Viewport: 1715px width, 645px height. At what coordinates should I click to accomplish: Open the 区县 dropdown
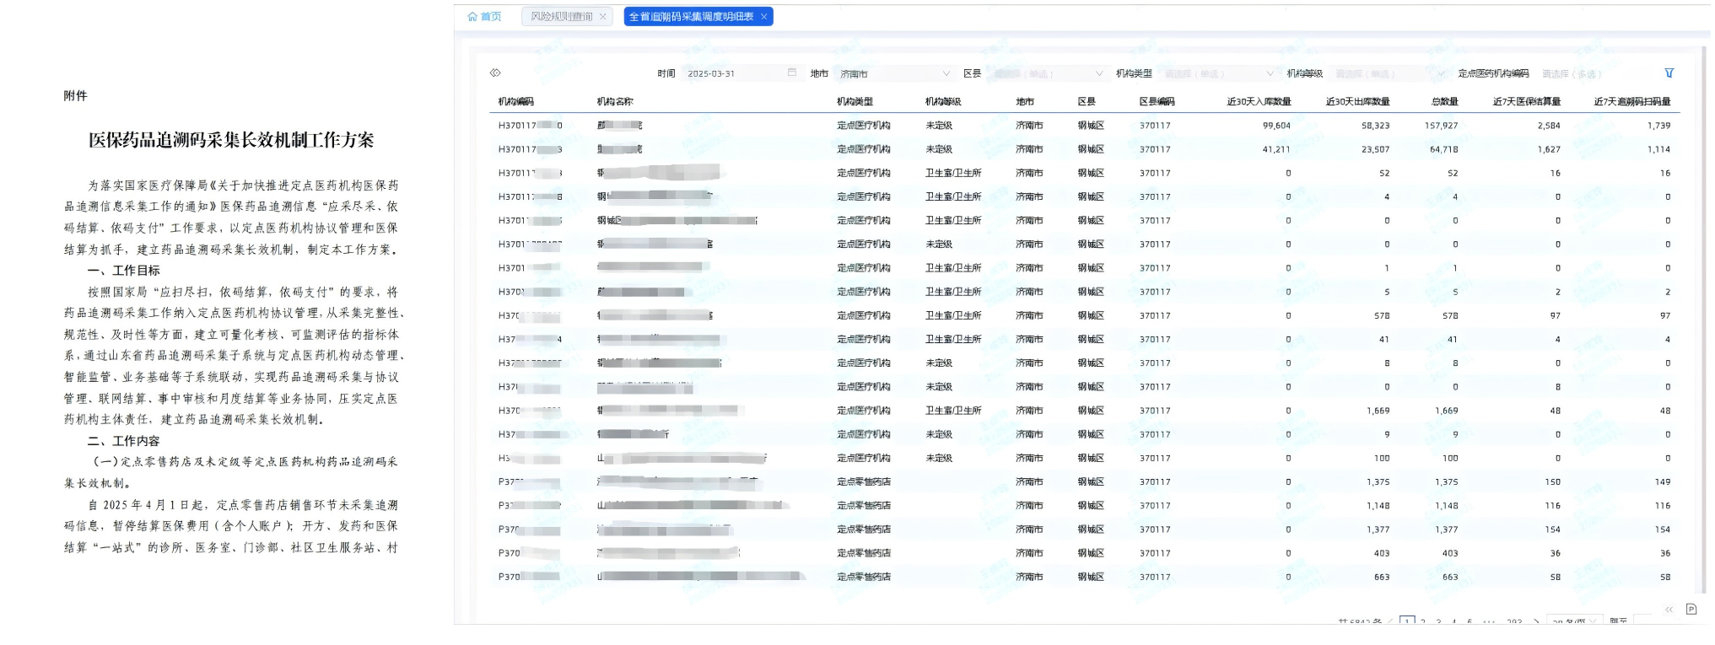tap(1047, 73)
